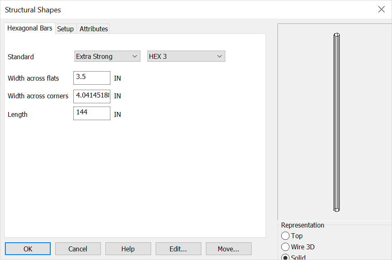
Task: Confirm the shape with OK
Action: [28, 248]
